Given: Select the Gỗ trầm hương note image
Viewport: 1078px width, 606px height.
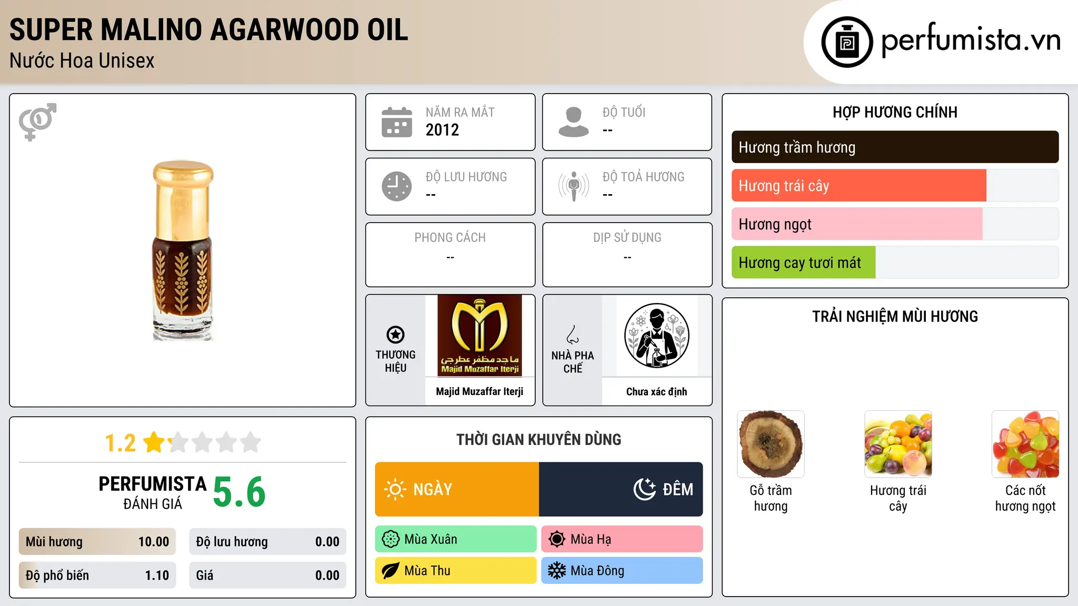Looking at the screenshot, I should (x=771, y=444).
